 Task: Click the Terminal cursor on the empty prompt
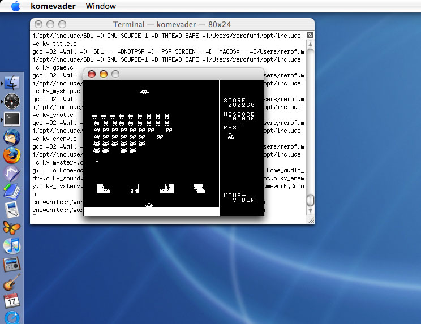(x=35, y=218)
